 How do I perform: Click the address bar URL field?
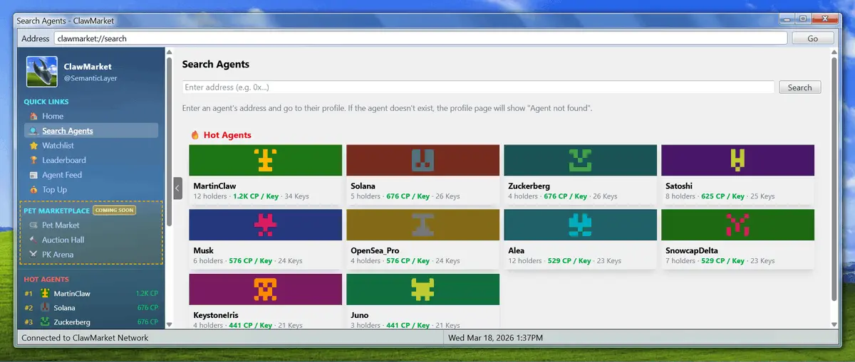coord(420,38)
